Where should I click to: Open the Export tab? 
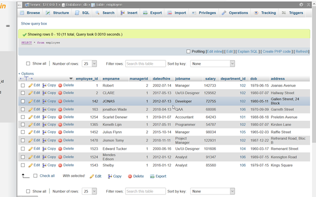pos(152,13)
